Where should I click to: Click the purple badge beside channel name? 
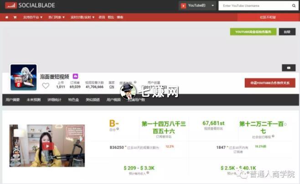click(x=75, y=76)
